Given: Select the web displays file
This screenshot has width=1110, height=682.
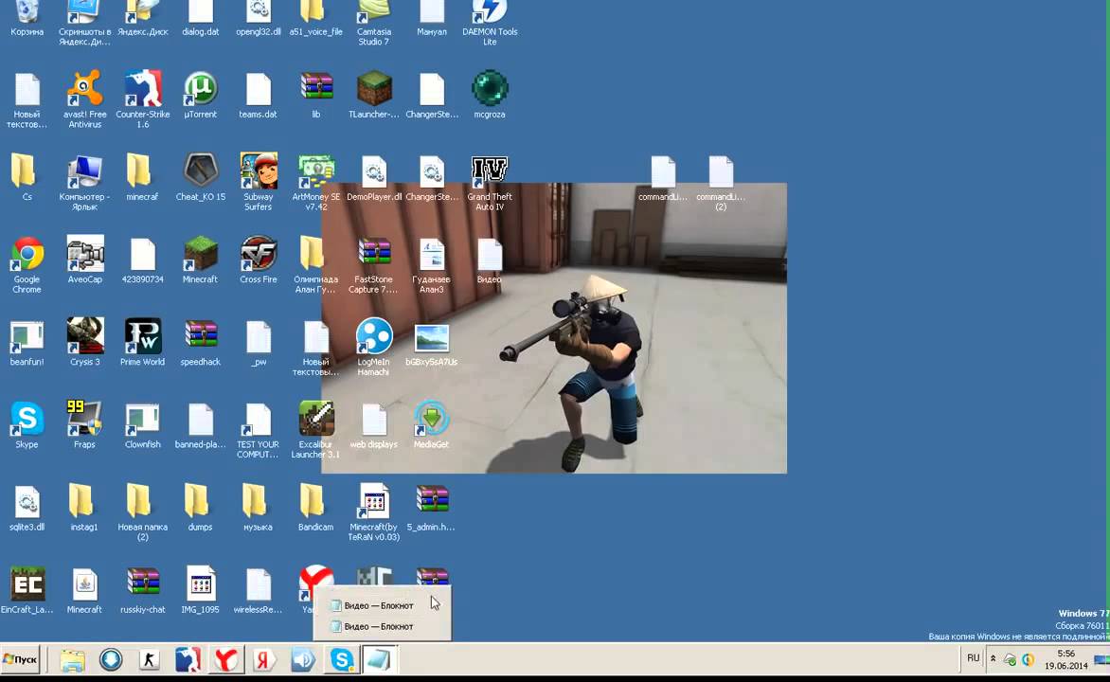Looking at the screenshot, I should [374, 422].
